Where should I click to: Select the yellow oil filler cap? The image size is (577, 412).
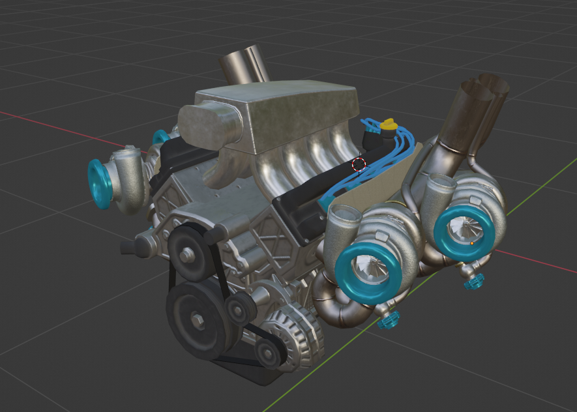coord(388,125)
